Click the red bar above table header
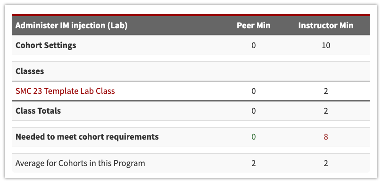The height and width of the screenshot is (183, 382). (191, 15)
